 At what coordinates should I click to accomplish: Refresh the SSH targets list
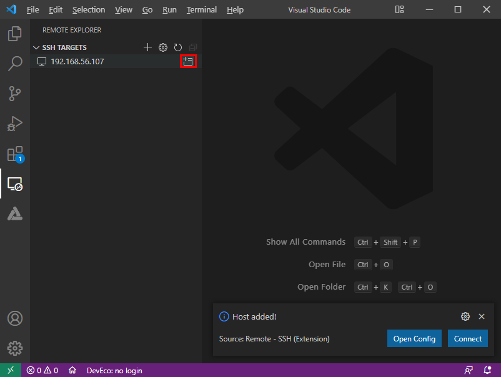pos(178,47)
